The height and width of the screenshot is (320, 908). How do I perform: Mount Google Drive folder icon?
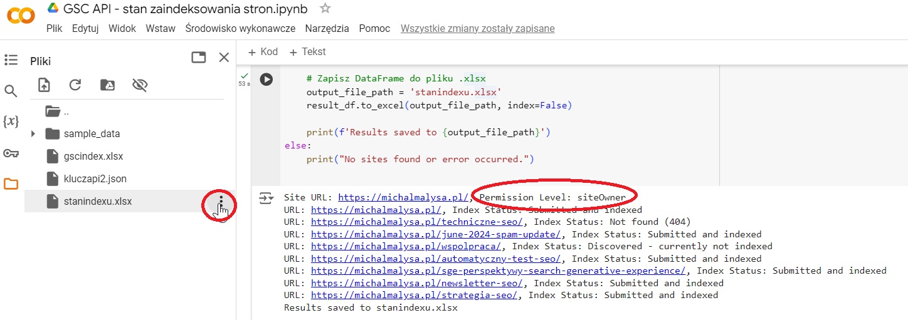coord(107,85)
